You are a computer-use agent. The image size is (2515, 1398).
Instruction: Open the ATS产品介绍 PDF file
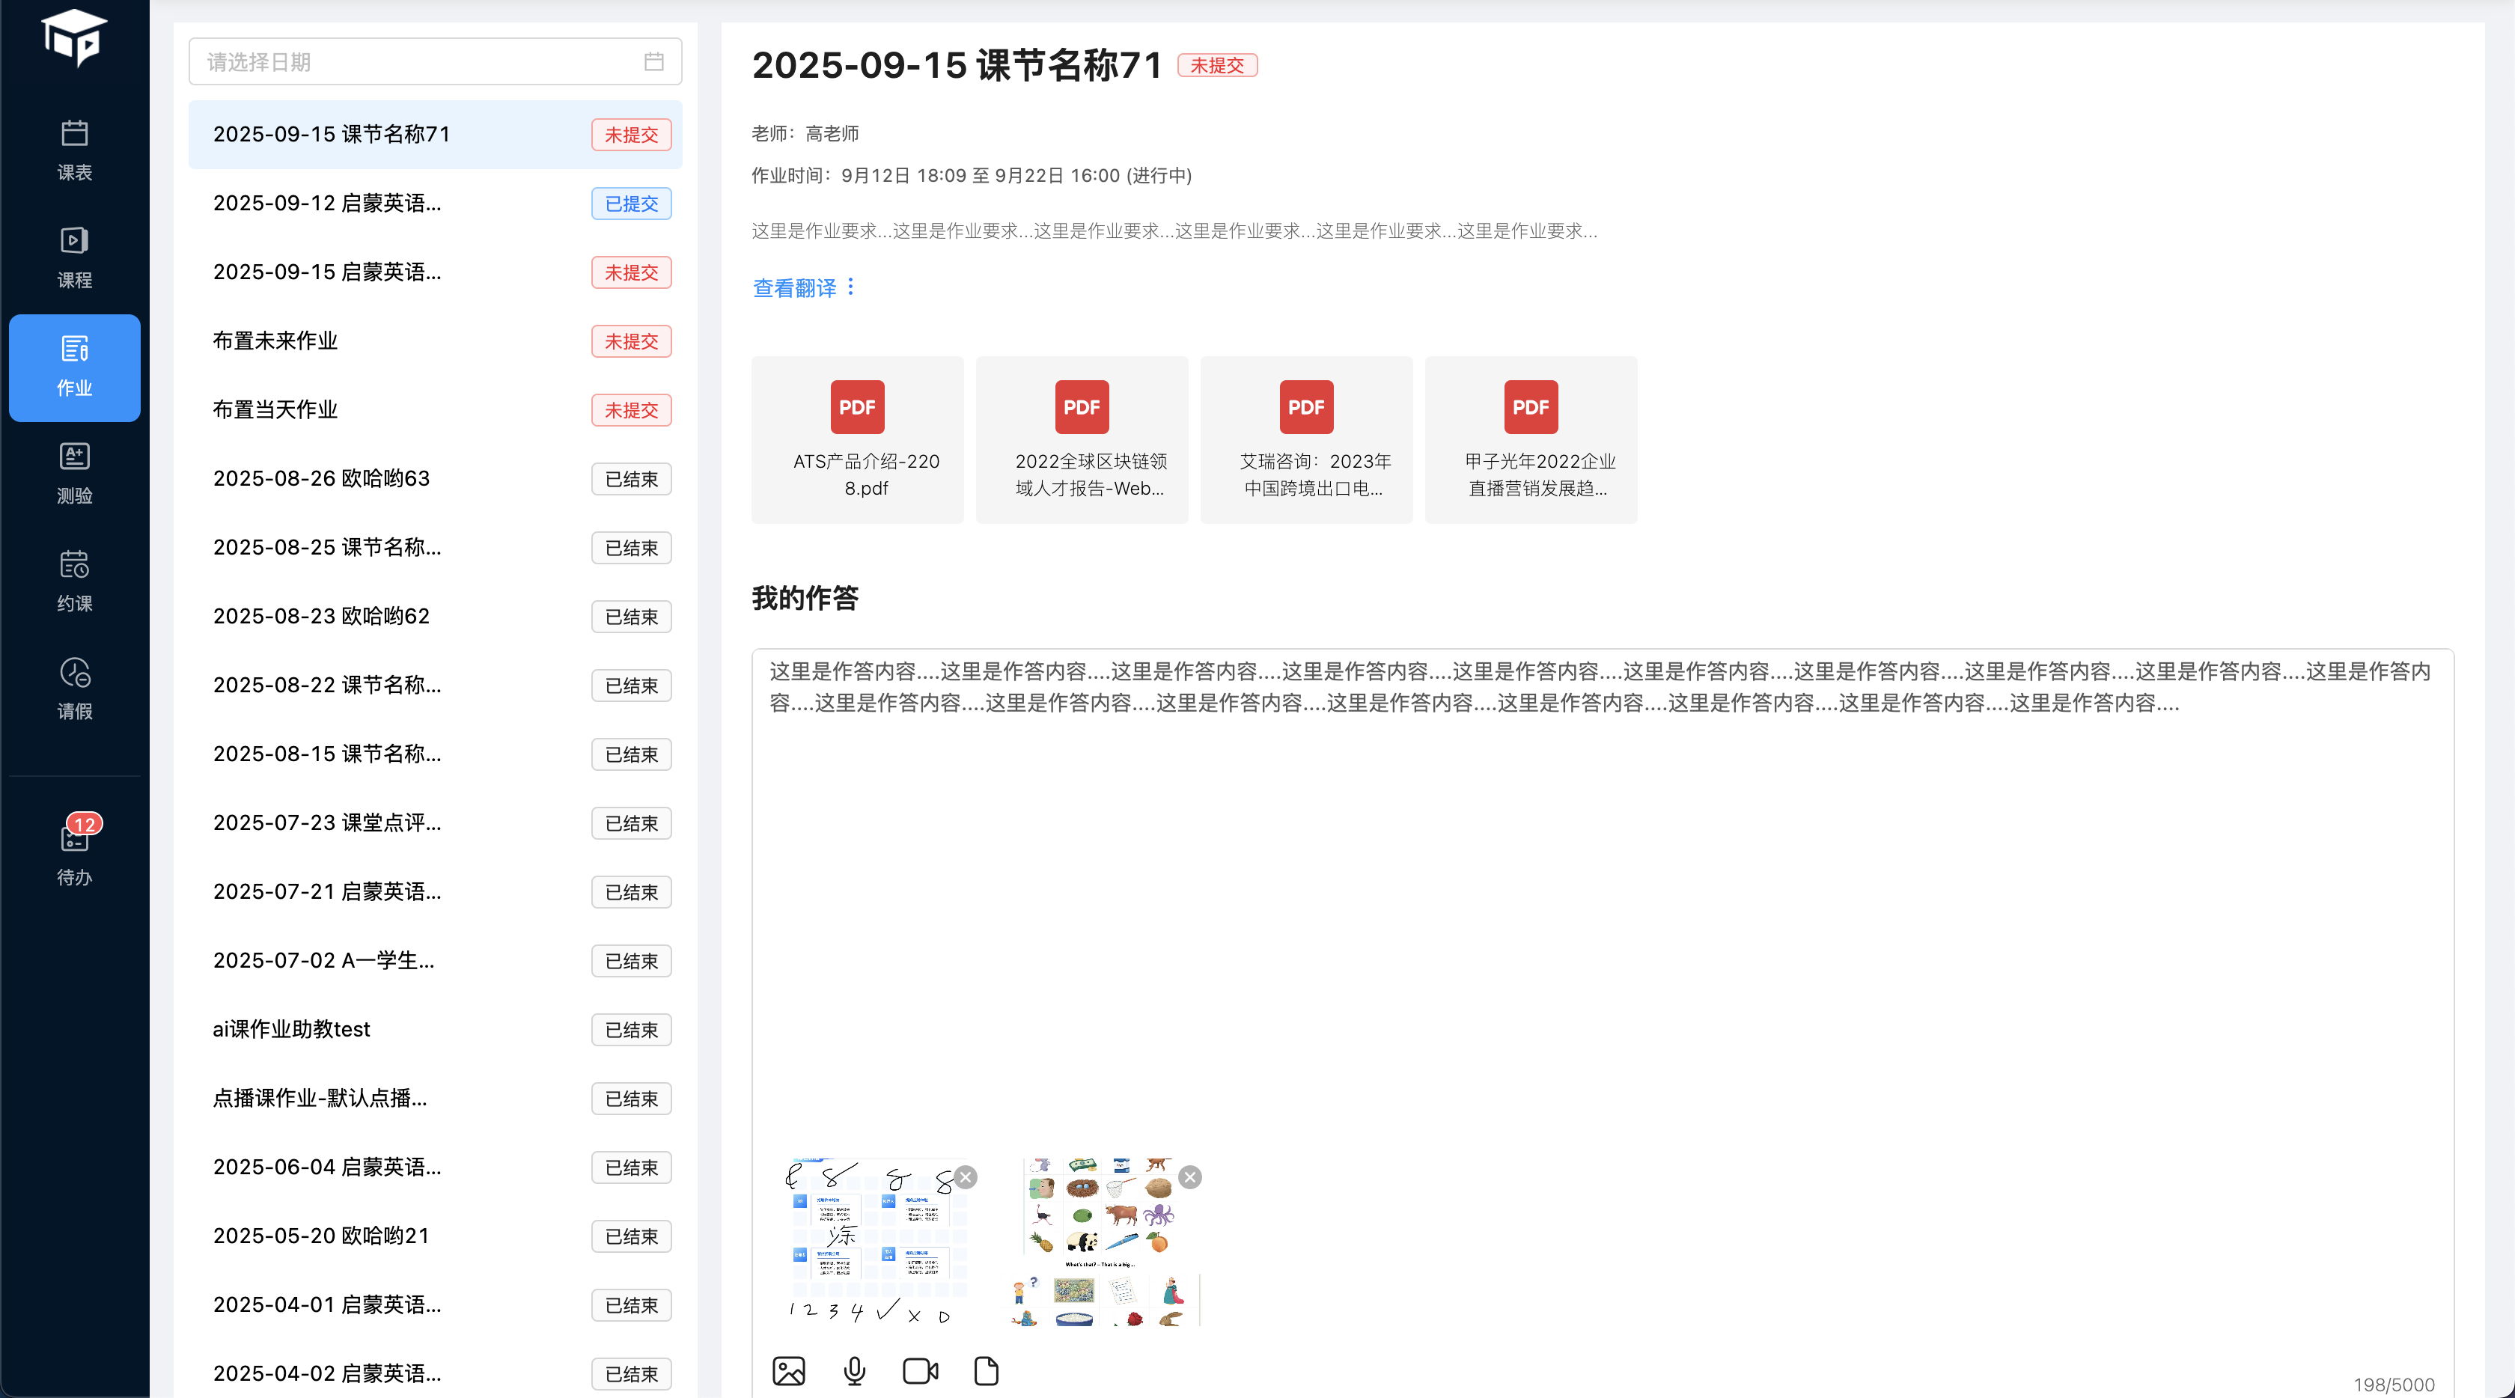(x=856, y=439)
